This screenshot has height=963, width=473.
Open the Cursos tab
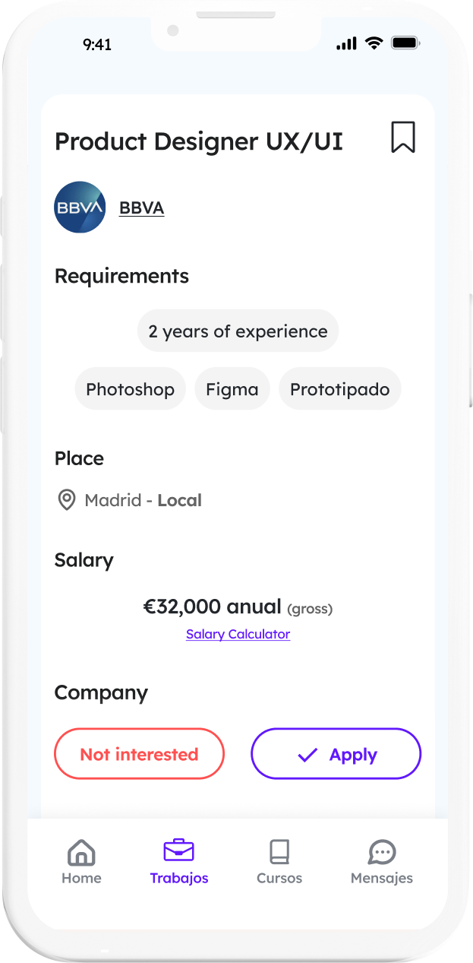pyautogui.click(x=279, y=863)
